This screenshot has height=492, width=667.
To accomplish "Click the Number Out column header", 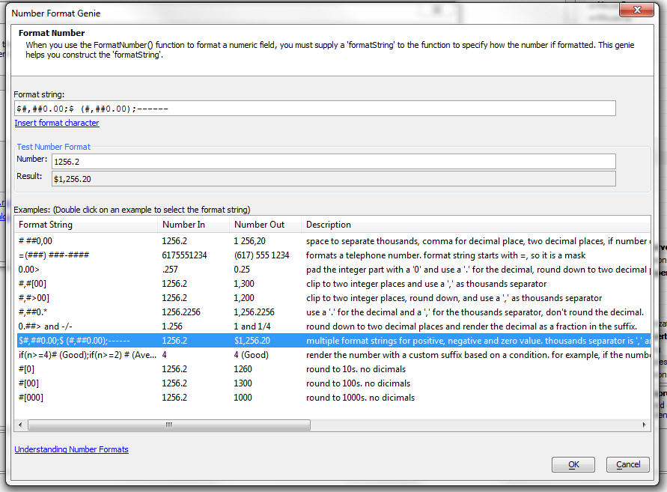I will 266,225.
